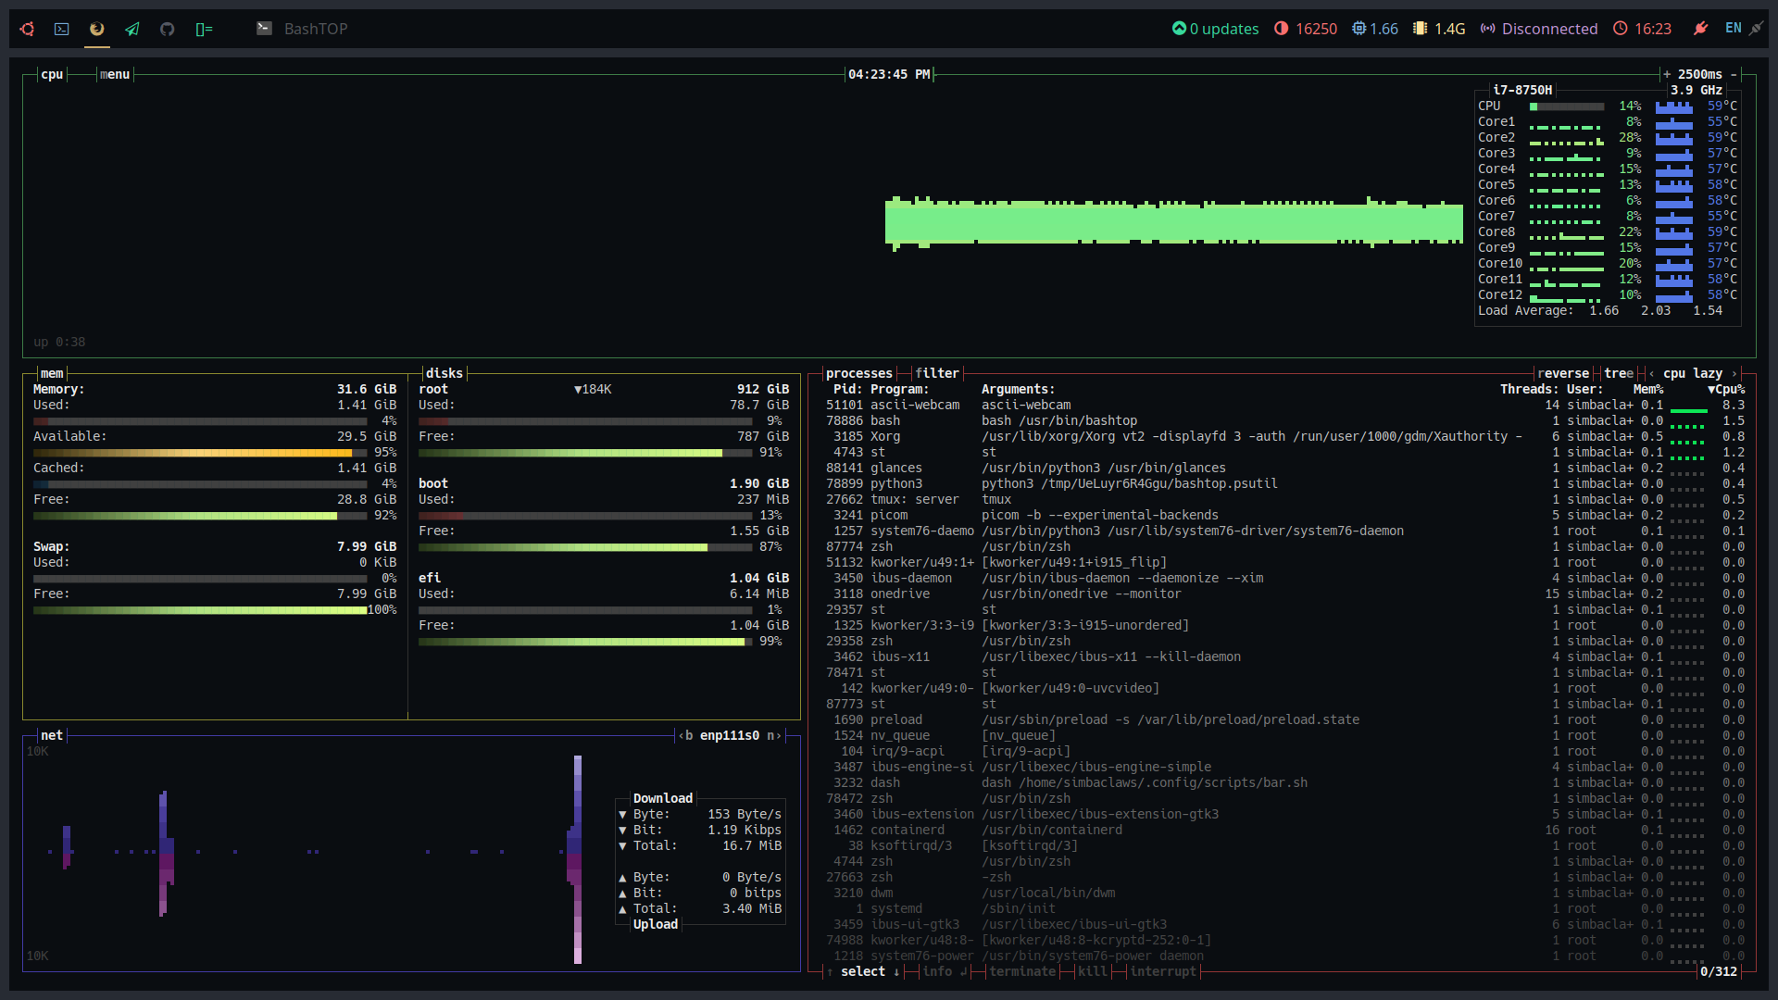Viewport: 1778px width, 1000px height.
Task: Open the bashtop menu
Action: pyautogui.click(x=115, y=74)
